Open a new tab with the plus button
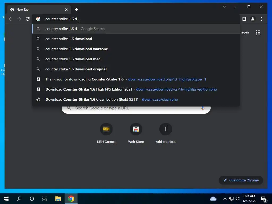 (76, 10)
